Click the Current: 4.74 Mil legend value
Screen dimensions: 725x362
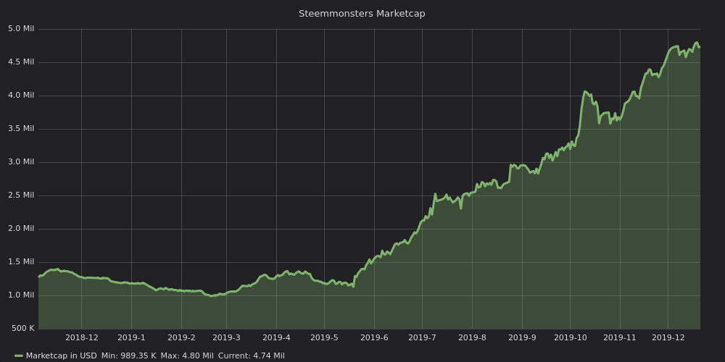(251, 356)
